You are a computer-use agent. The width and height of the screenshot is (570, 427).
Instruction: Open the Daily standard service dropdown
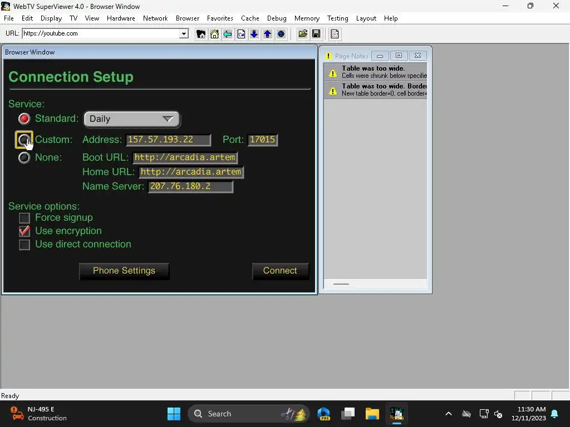[132, 119]
